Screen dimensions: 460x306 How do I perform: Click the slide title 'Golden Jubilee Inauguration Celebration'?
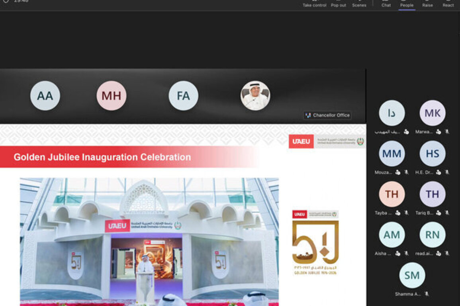pos(102,157)
